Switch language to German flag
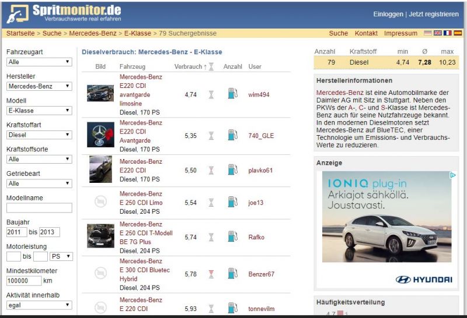 (x=428, y=33)
